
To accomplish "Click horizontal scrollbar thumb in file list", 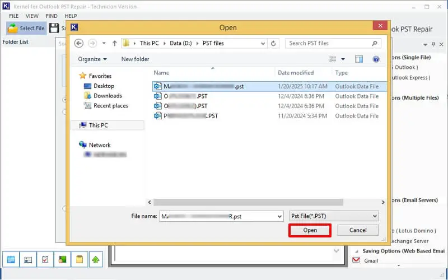I will (x=248, y=202).
